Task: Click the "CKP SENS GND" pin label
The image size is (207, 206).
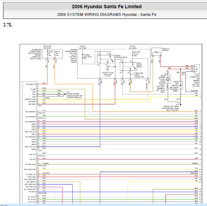Action: tap(30, 180)
